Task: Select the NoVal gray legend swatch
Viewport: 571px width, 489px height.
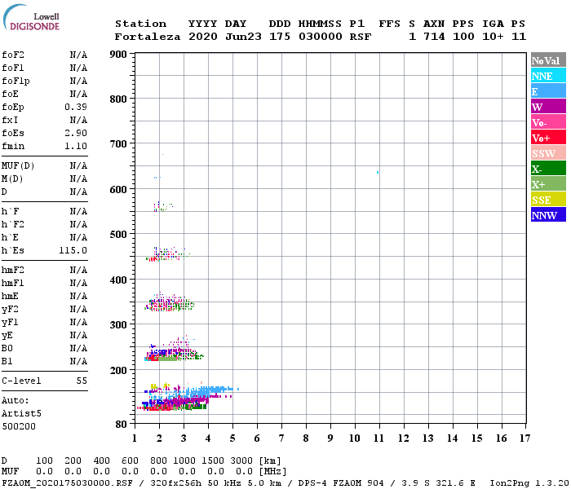Action: click(x=548, y=60)
